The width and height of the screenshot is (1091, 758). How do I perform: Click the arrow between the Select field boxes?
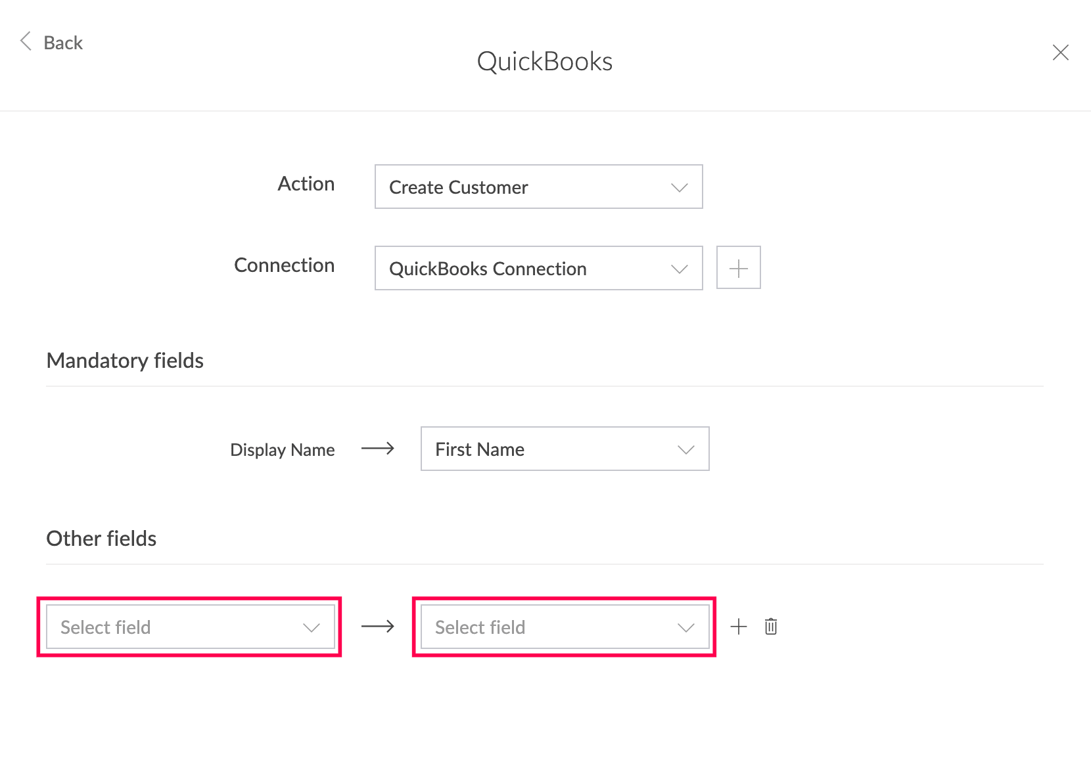(378, 627)
